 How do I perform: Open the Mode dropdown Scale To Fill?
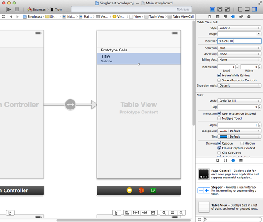239,101
